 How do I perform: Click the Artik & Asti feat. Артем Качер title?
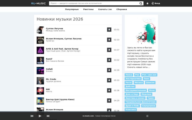62,49
